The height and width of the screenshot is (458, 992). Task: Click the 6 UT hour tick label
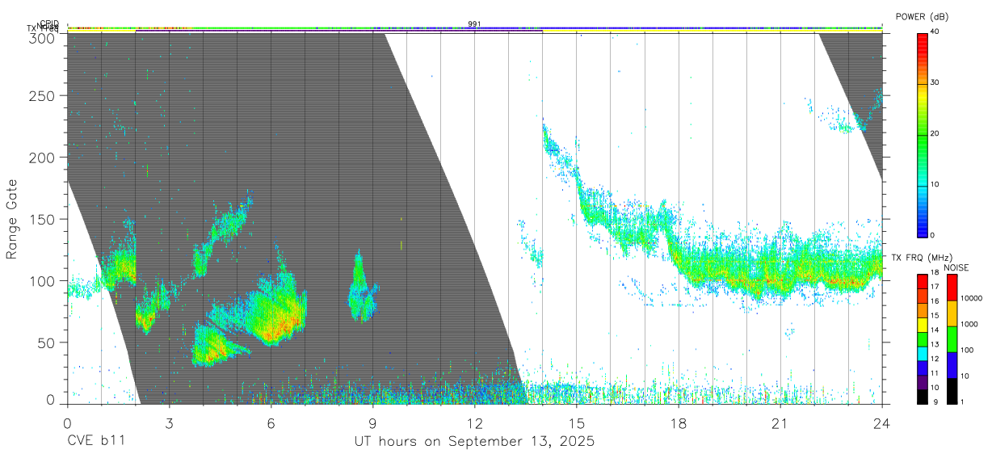coord(271,423)
